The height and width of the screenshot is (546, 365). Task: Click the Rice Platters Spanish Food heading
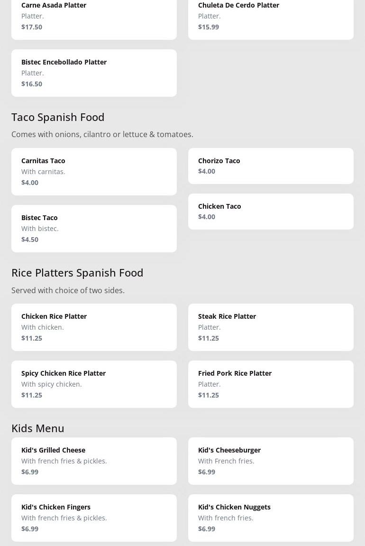[x=77, y=273]
